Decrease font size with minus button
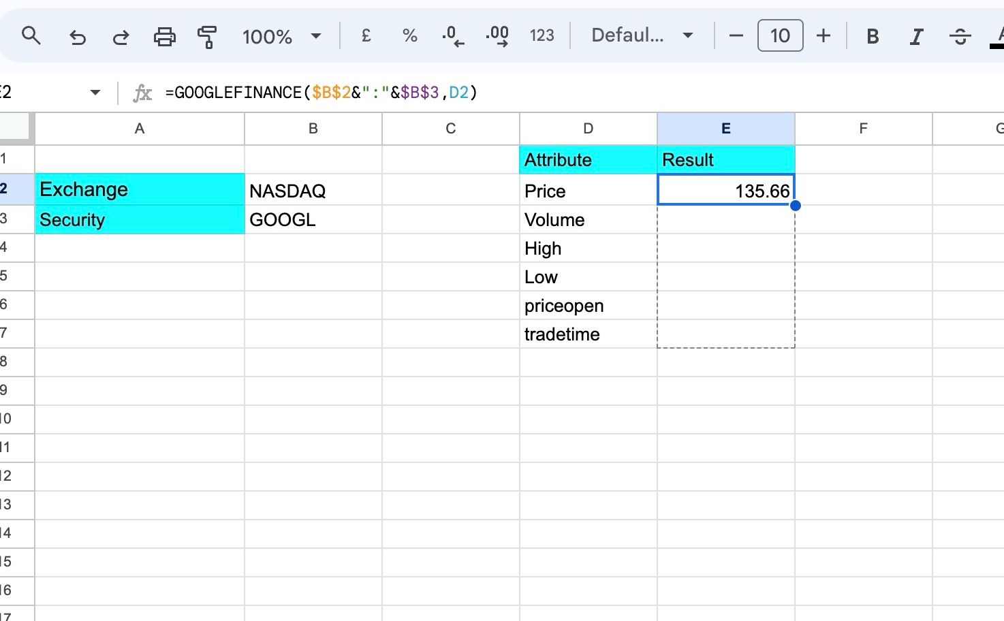 coord(736,35)
